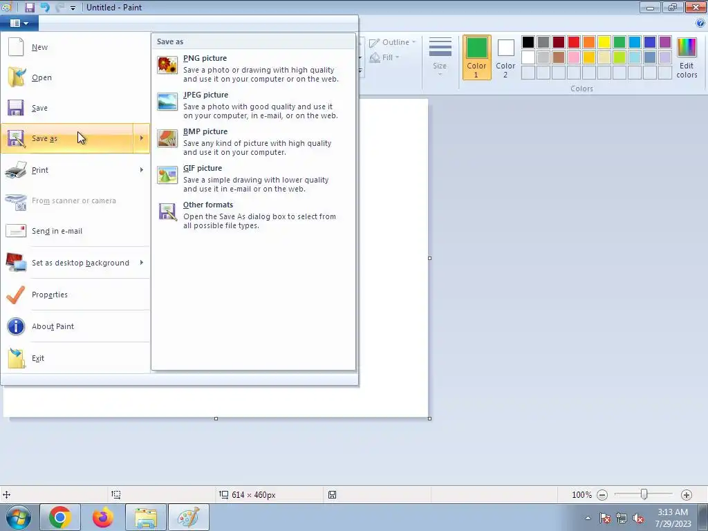Click the JPEG picture landscape icon
708x531 pixels.
(x=167, y=102)
